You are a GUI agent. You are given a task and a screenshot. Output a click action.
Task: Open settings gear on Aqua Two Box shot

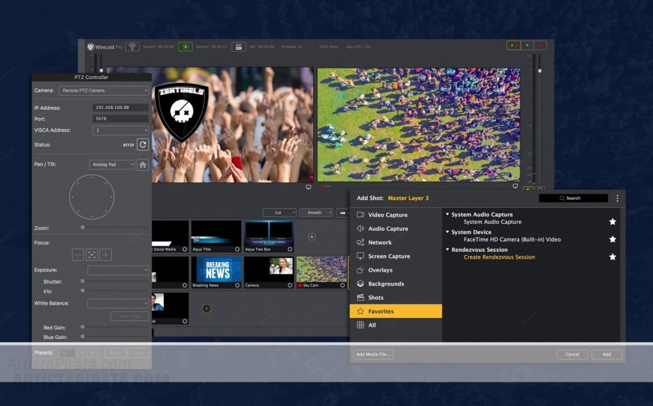coord(290,249)
